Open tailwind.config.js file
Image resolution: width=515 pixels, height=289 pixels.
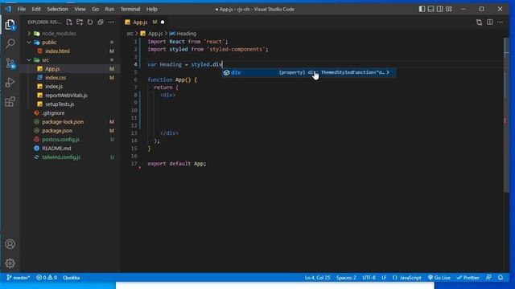coord(61,157)
